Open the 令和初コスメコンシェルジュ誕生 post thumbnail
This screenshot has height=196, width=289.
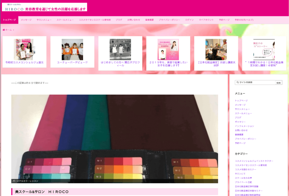24,50
